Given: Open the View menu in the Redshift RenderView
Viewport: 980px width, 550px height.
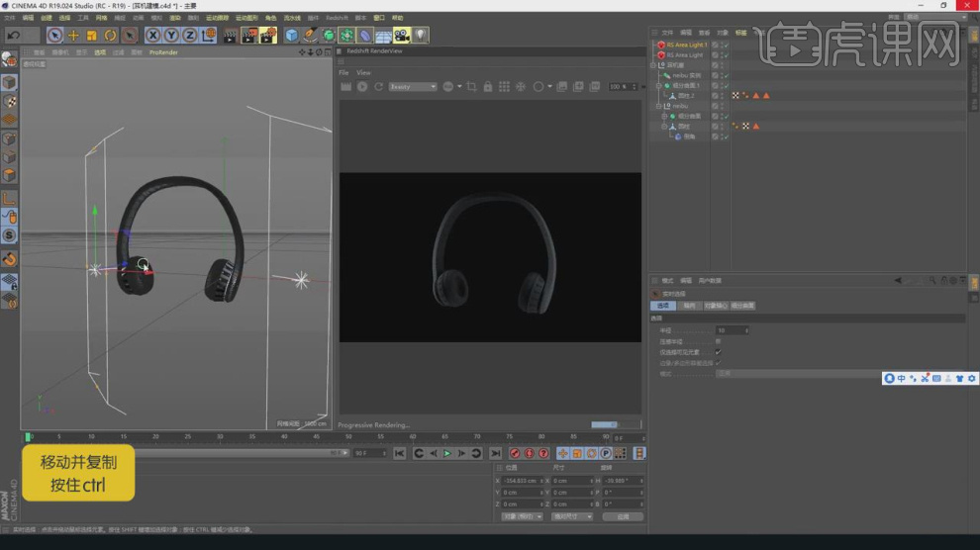Looking at the screenshot, I should click(363, 72).
